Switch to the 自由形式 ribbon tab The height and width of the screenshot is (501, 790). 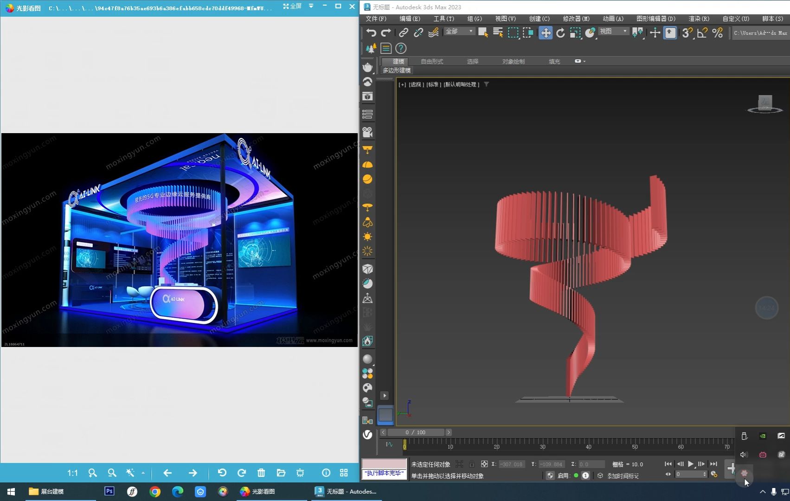click(431, 61)
